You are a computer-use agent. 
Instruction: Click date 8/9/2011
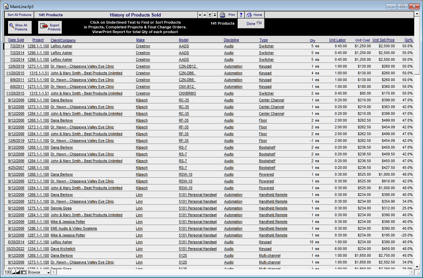17,80
